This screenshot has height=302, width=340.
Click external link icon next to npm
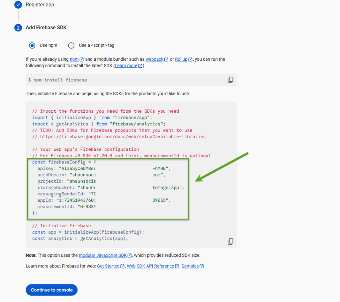coord(82,59)
